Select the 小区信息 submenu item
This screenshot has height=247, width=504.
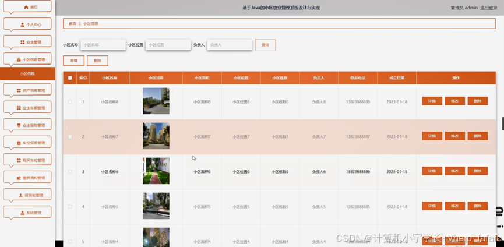(27, 73)
